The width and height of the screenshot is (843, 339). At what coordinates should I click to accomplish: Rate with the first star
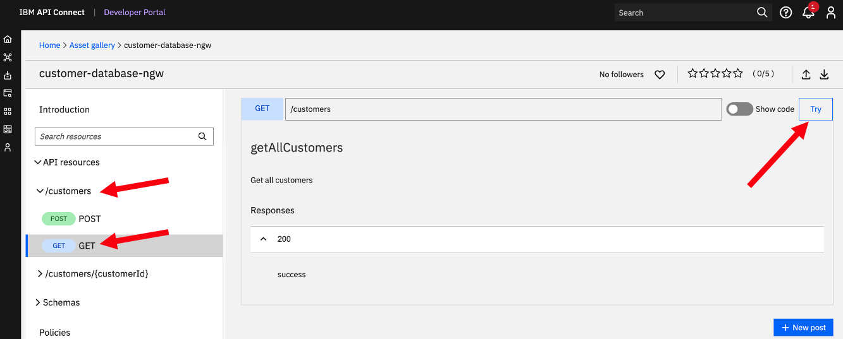point(692,73)
